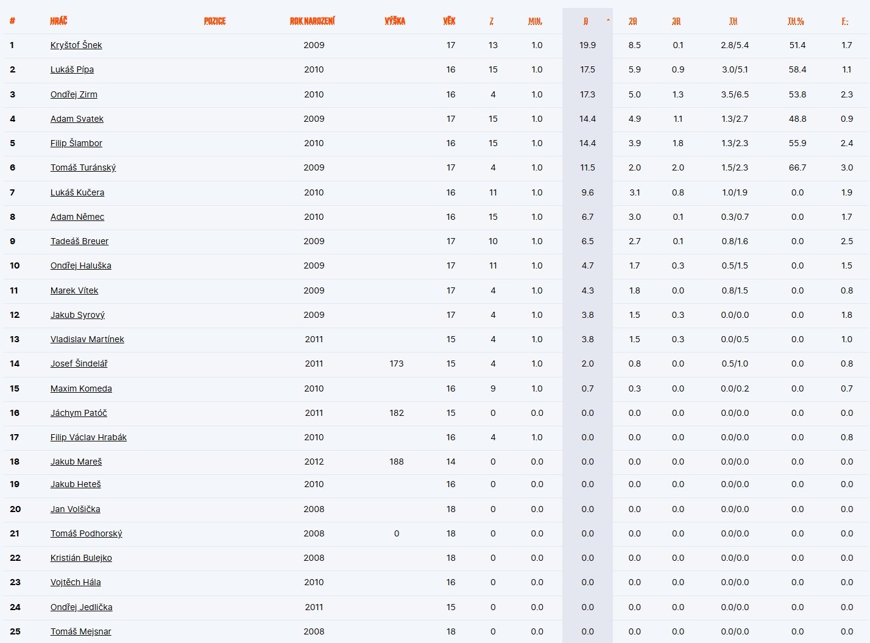Open Josef Šindelář's profile

pyautogui.click(x=79, y=364)
